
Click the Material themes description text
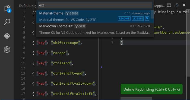68,20
